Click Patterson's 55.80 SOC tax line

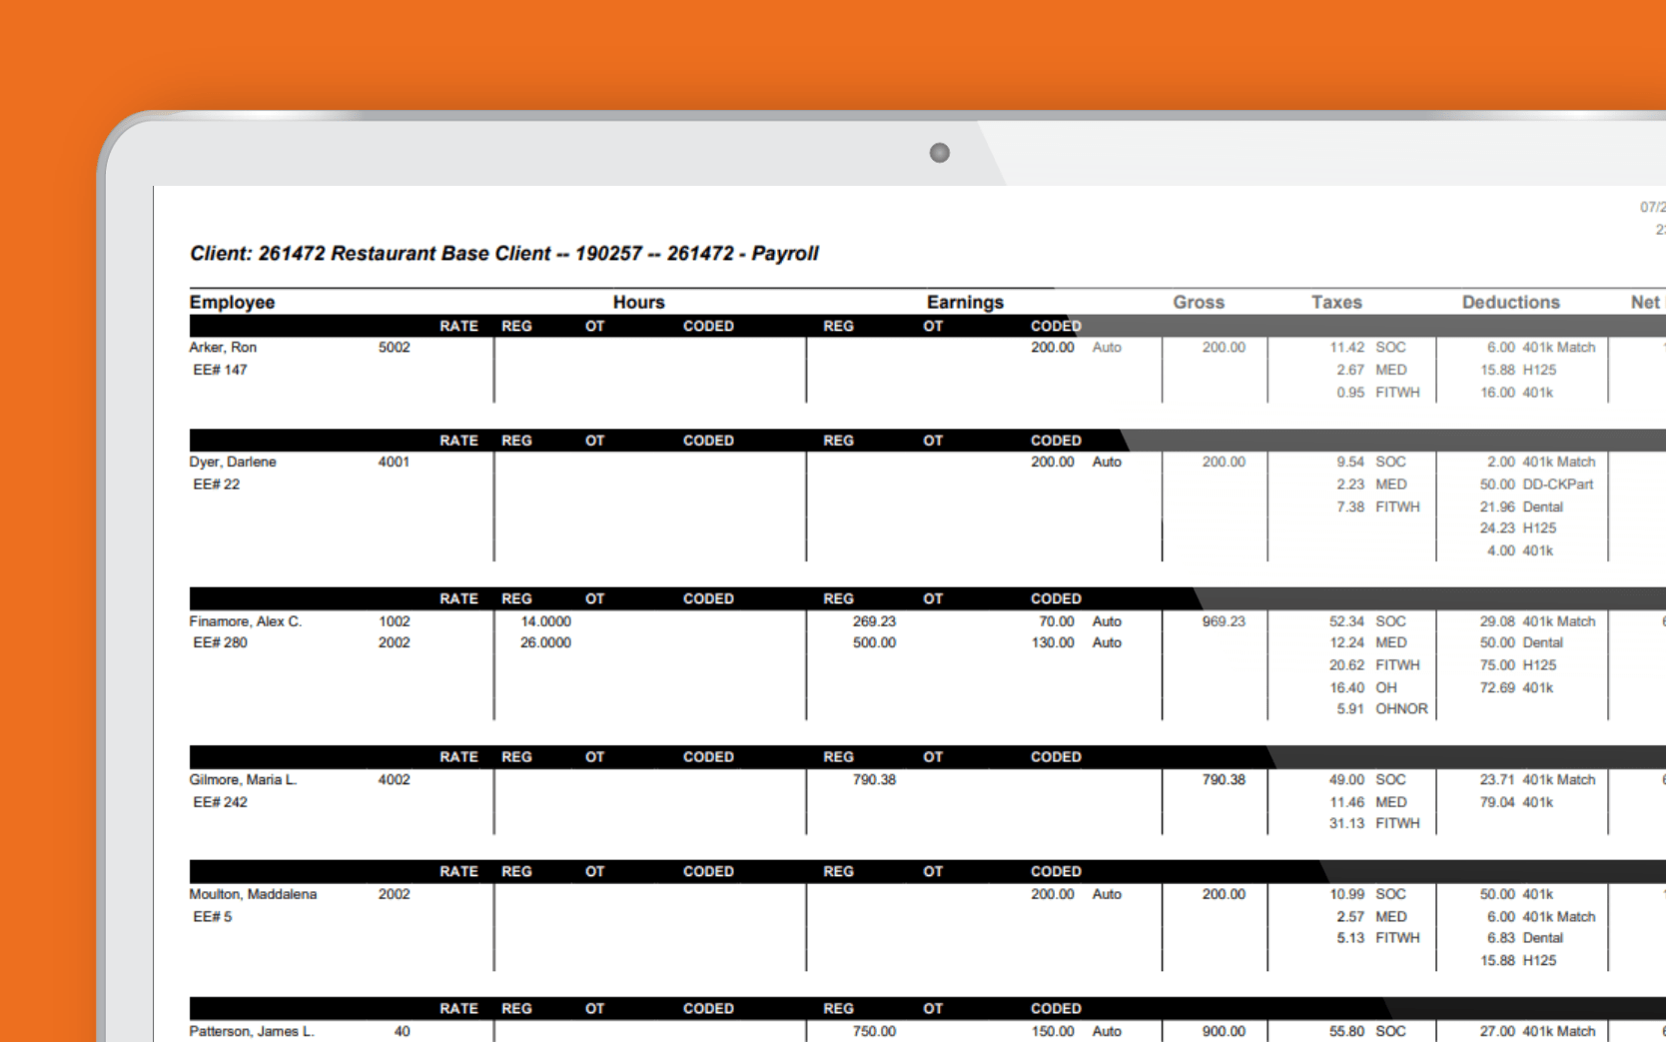pos(1367,1031)
